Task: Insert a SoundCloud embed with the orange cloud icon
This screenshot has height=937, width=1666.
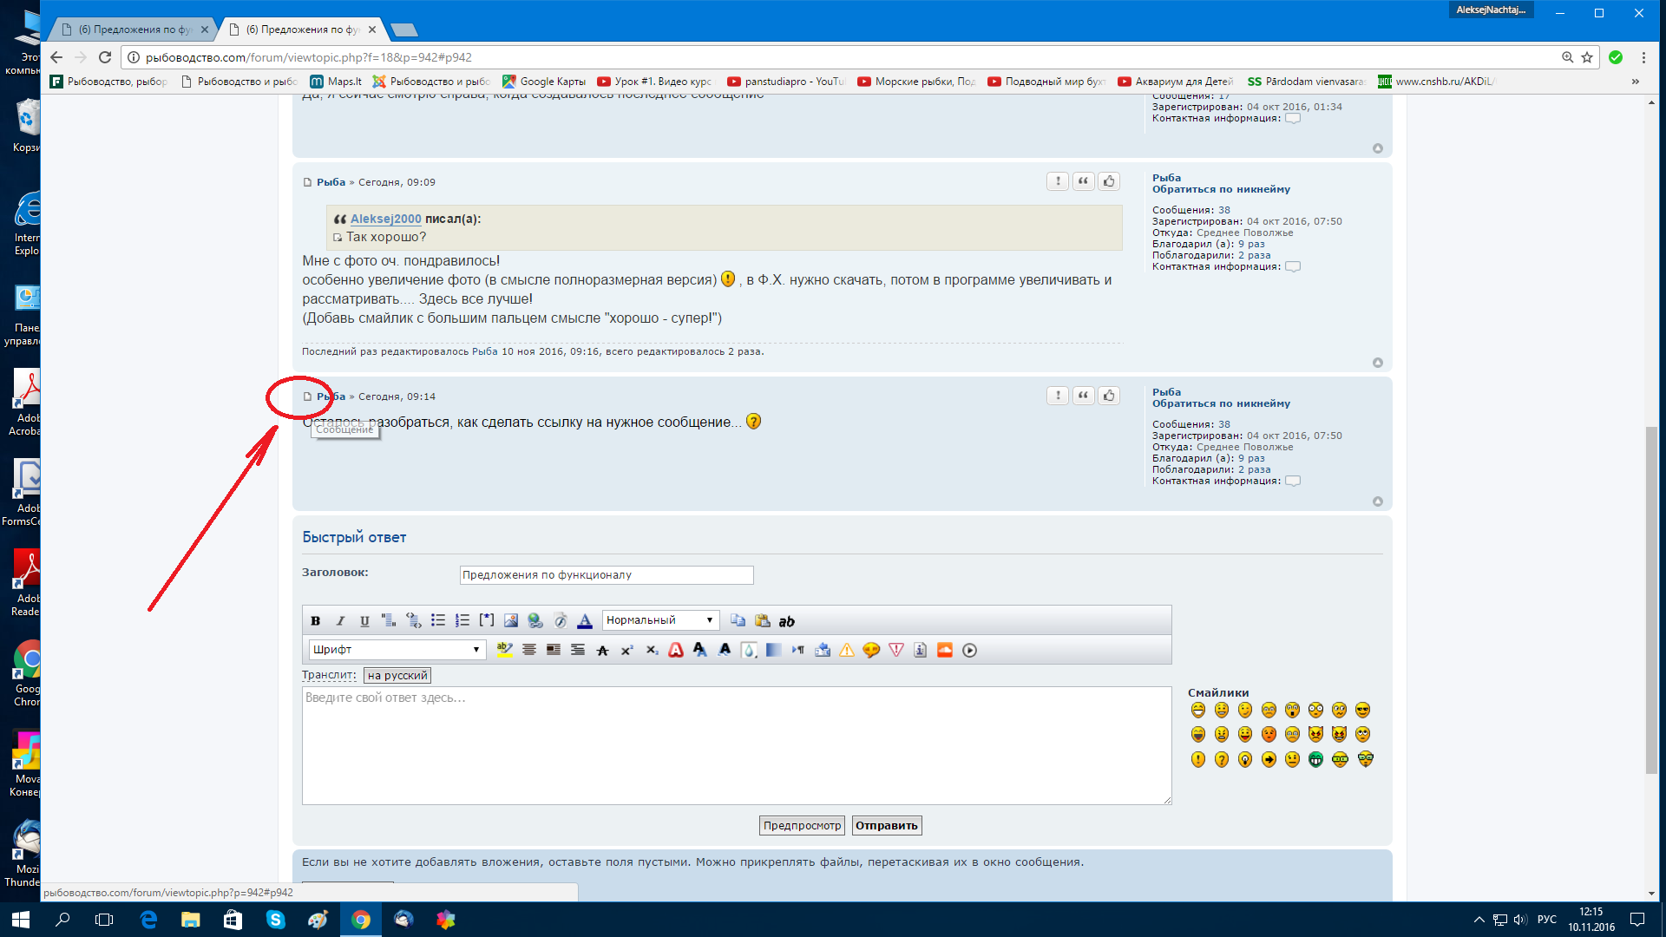Action: [945, 650]
